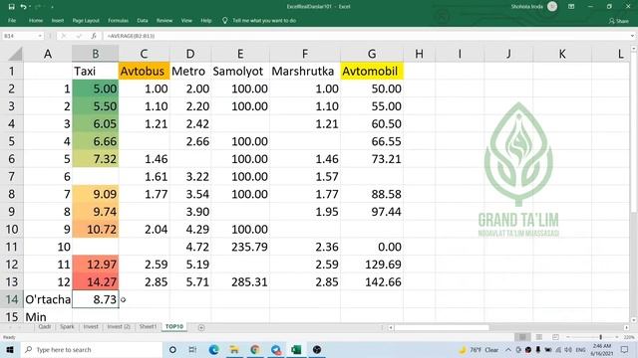Viewport: 638px width, 358px height.
Task: Click the Save icon in quick access toolbar
Action: tap(11, 7)
